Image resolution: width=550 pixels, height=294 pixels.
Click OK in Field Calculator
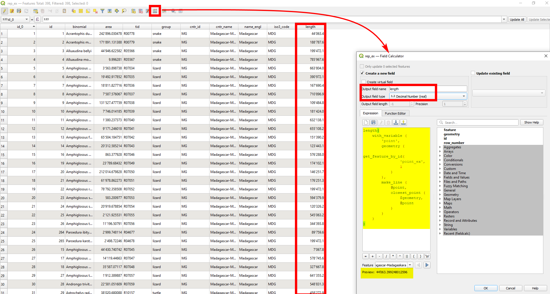click(486, 288)
